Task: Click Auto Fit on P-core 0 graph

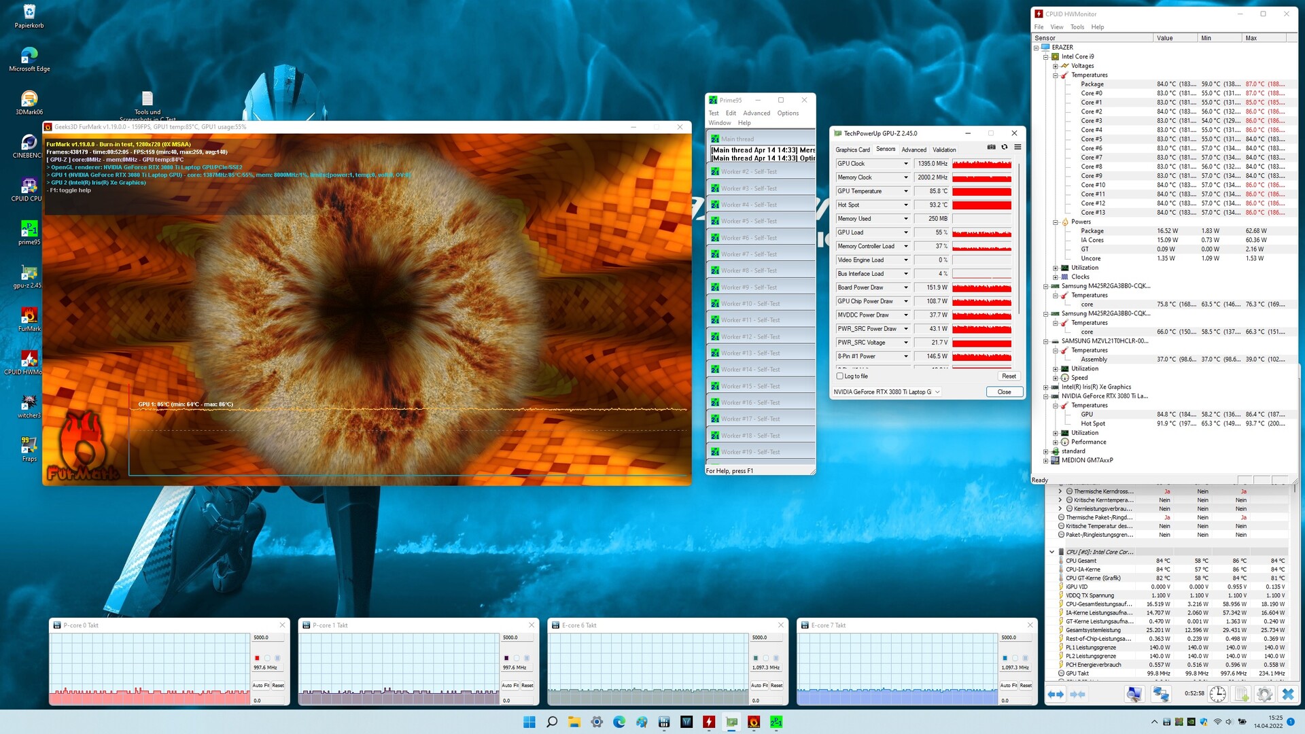Action: (x=261, y=685)
